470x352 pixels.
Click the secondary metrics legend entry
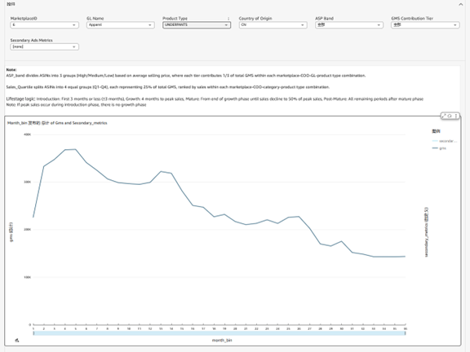(445, 141)
